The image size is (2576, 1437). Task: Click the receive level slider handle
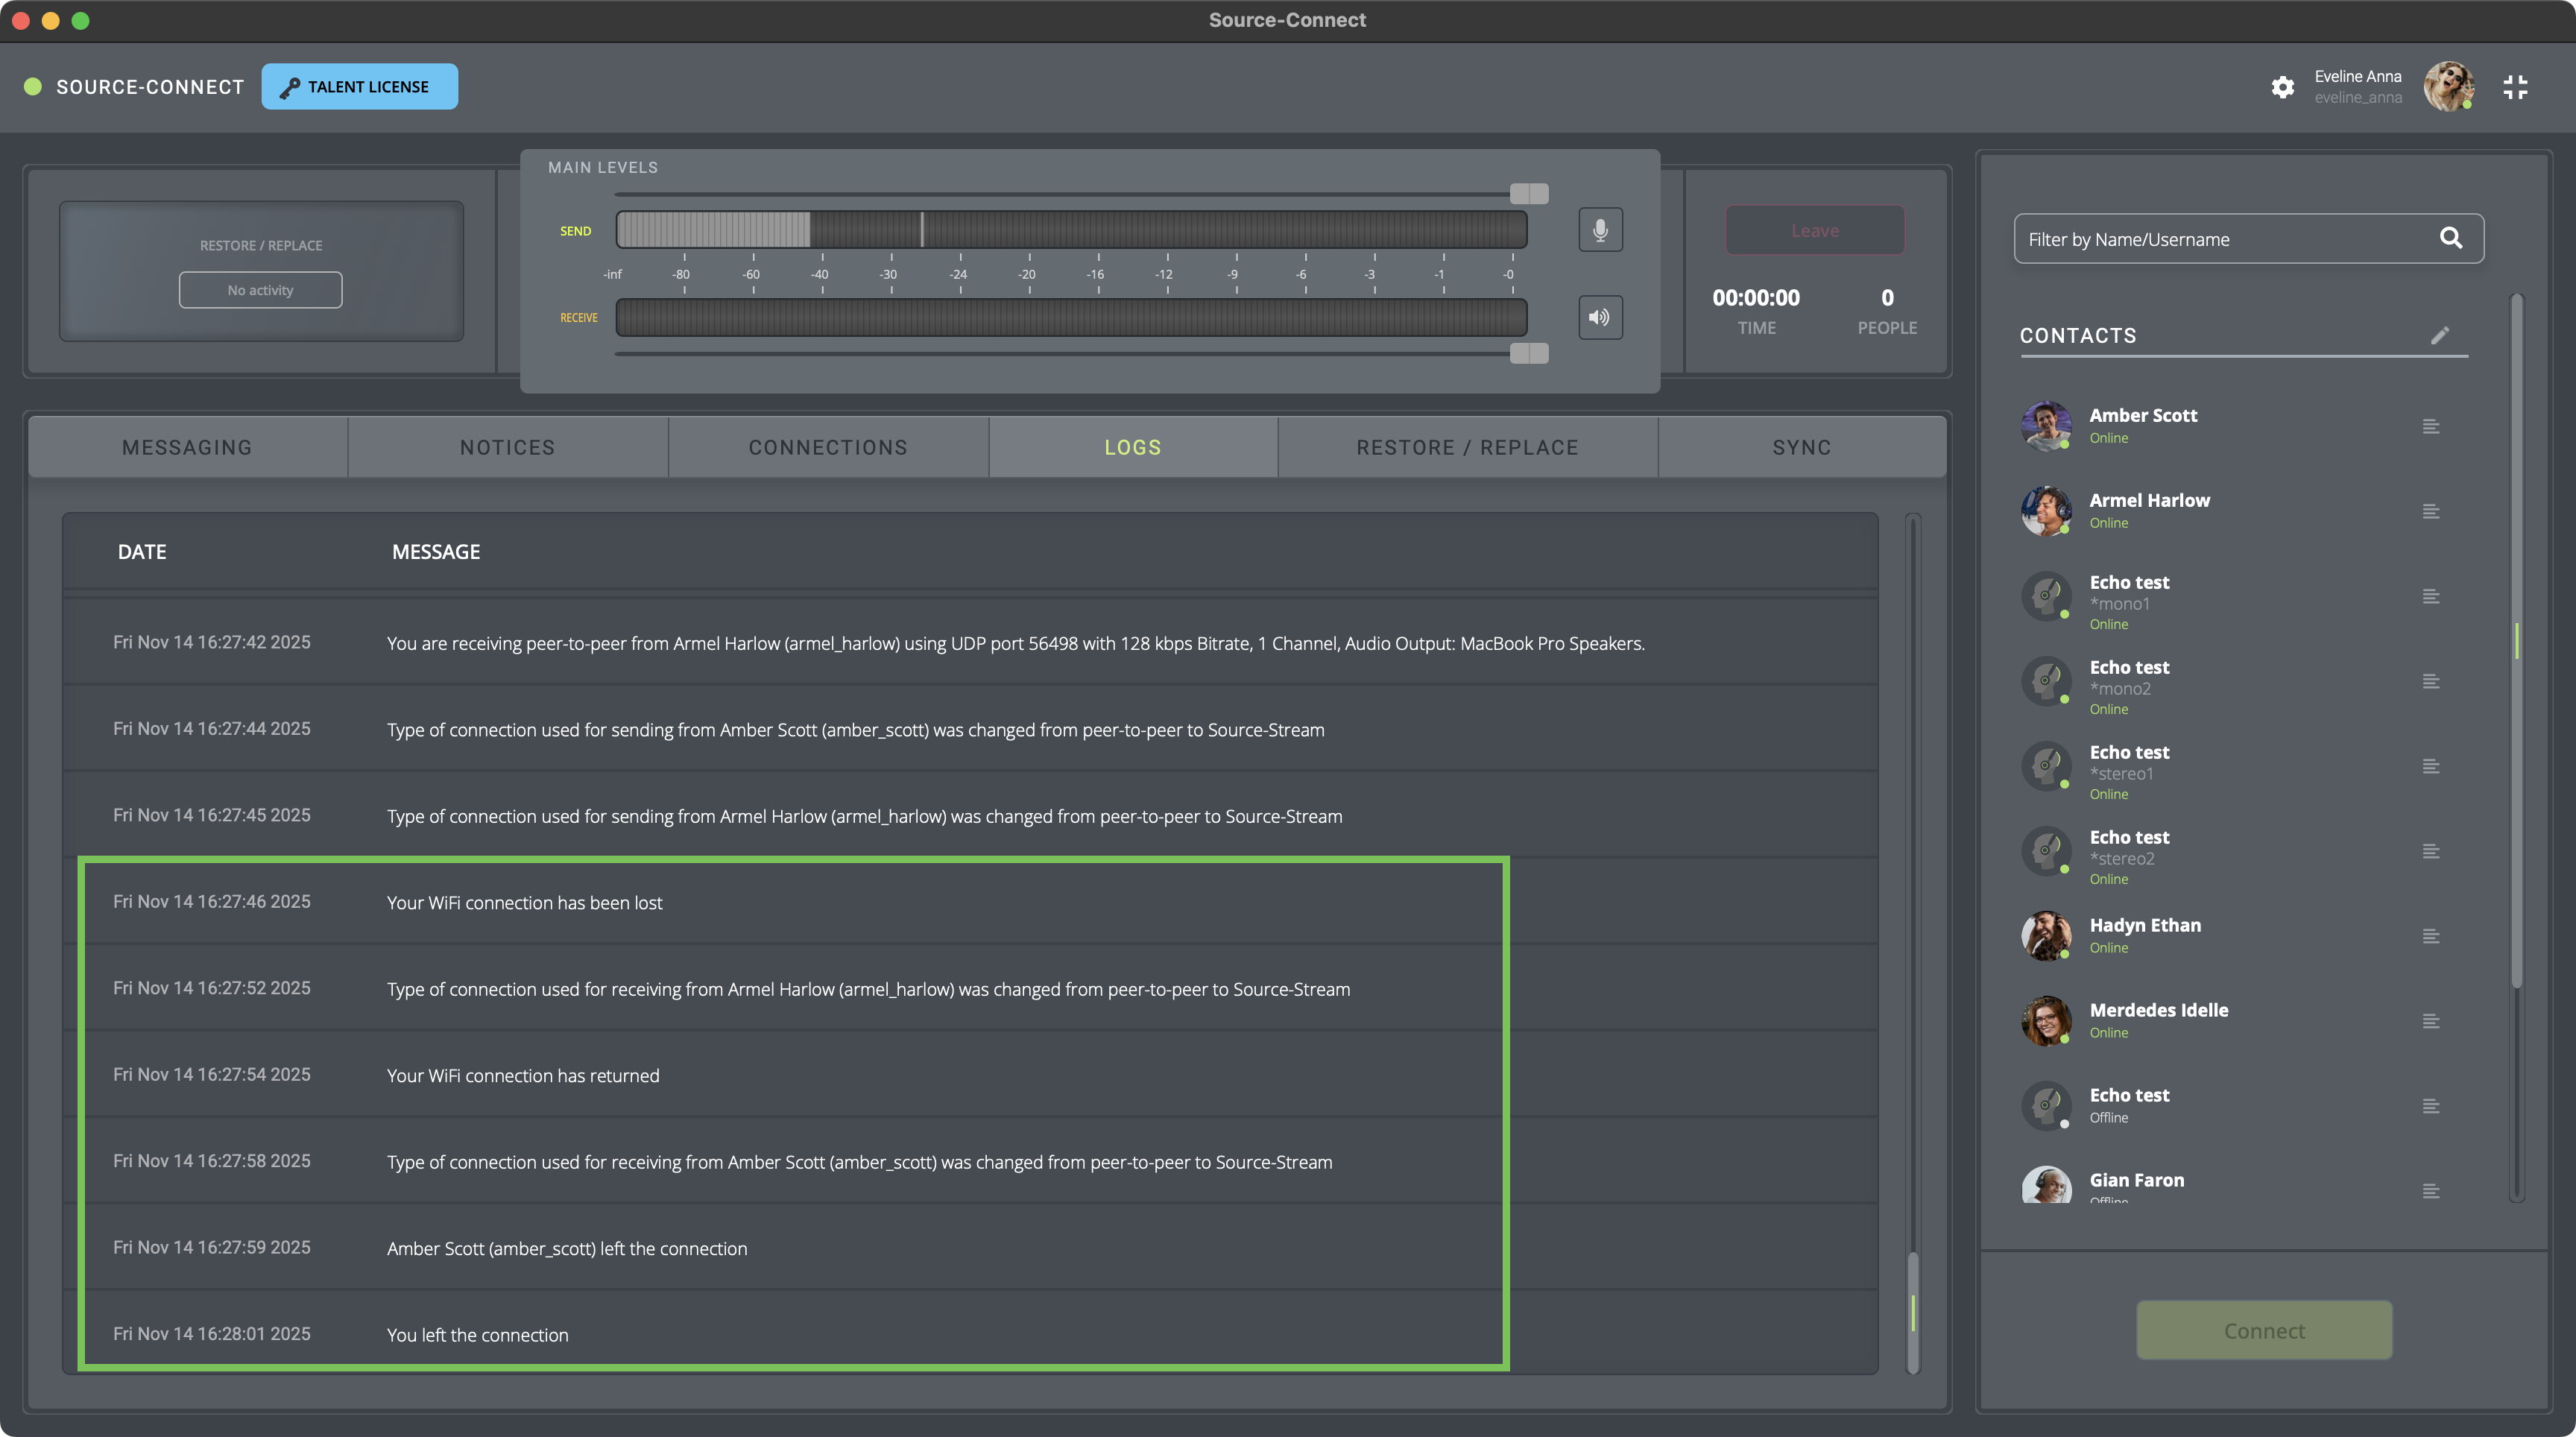(1529, 353)
